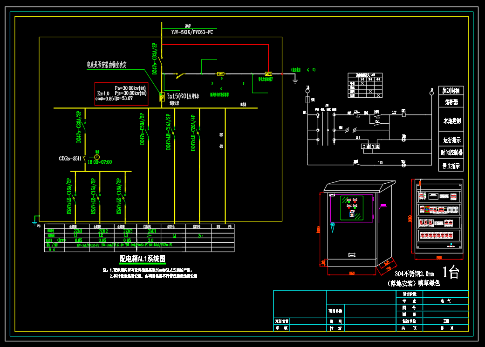Image resolution: width=485 pixels, height=347 pixels.
Task: Select the 停止指示 legend cell
Action: (x=451, y=165)
